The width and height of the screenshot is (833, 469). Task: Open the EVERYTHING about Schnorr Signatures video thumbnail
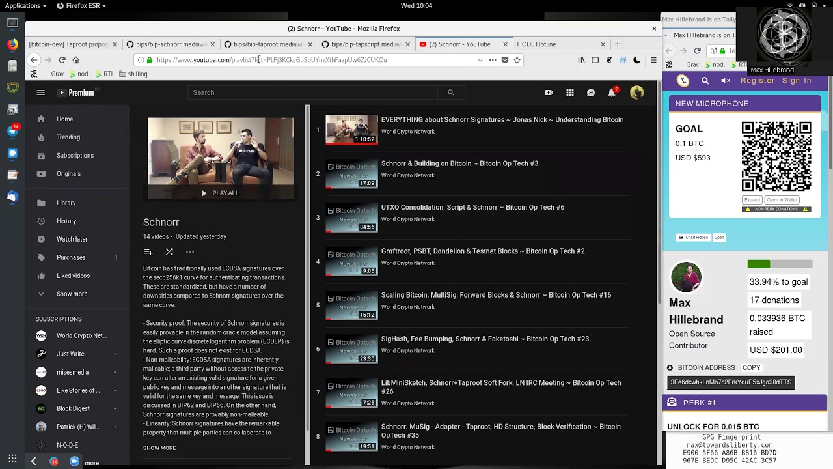coord(351,130)
